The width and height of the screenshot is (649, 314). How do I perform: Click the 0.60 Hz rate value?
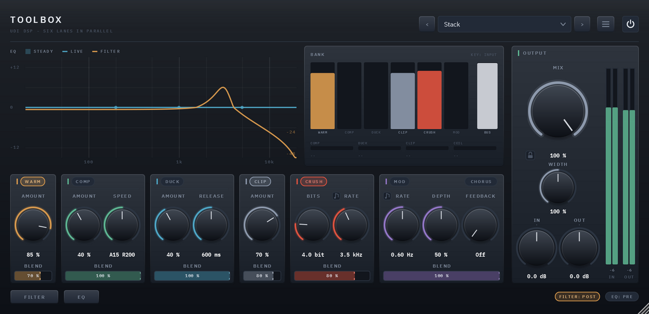coord(402,255)
